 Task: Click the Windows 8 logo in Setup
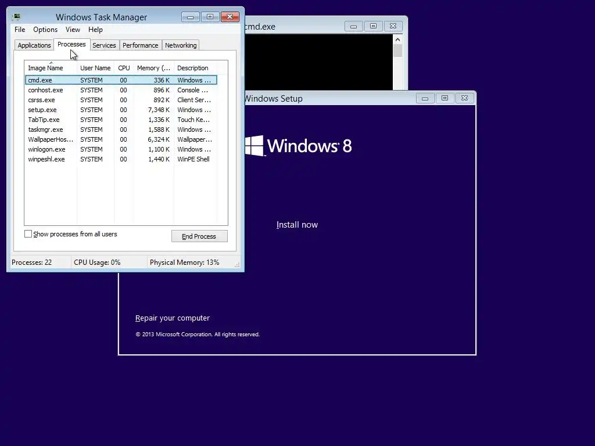click(298, 146)
